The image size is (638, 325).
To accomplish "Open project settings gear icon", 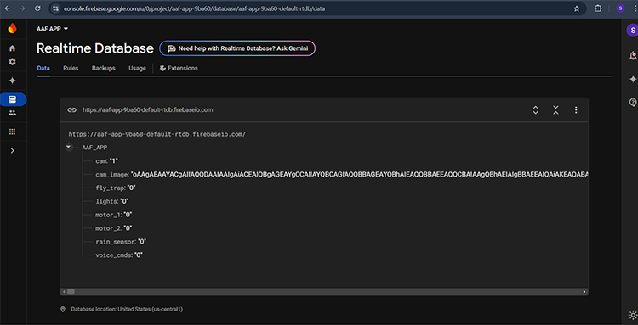I will point(12,62).
